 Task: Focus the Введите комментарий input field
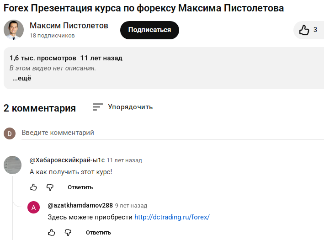click(169, 133)
